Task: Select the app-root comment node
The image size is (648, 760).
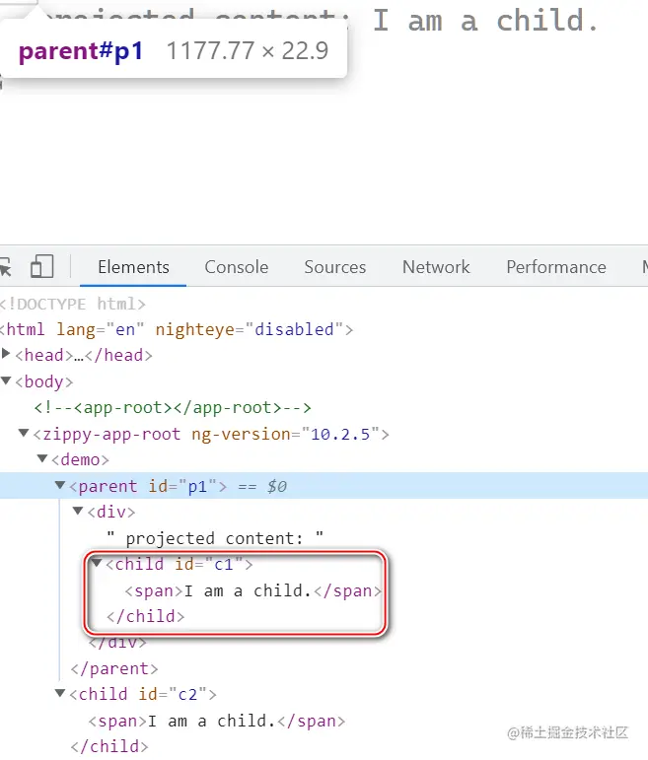Action: click(x=173, y=408)
